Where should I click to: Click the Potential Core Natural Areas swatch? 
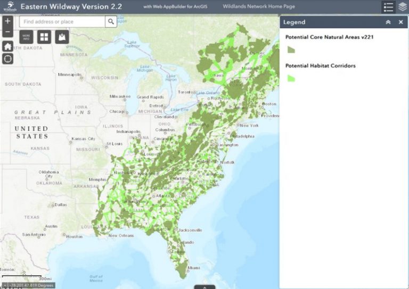coord(291,49)
